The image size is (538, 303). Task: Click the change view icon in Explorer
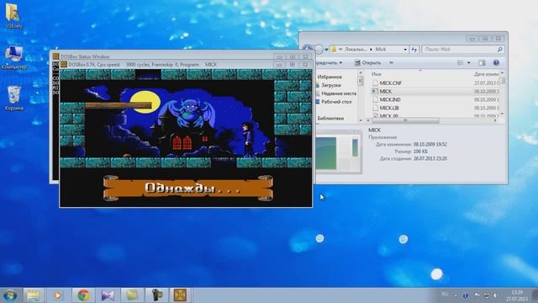pyautogui.click(x=460, y=63)
